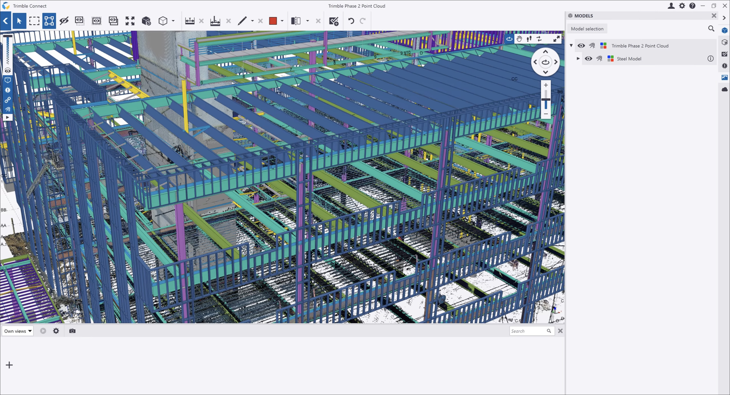Viewport: 730px width, 395px height.
Task: Click the back arrow in toolbar
Action: [x=6, y=21]
